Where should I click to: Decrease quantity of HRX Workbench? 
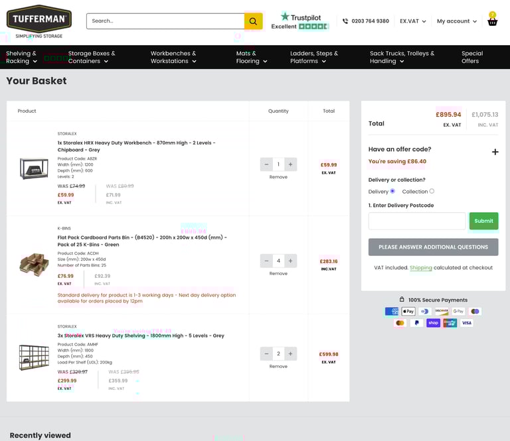(266, 164)
